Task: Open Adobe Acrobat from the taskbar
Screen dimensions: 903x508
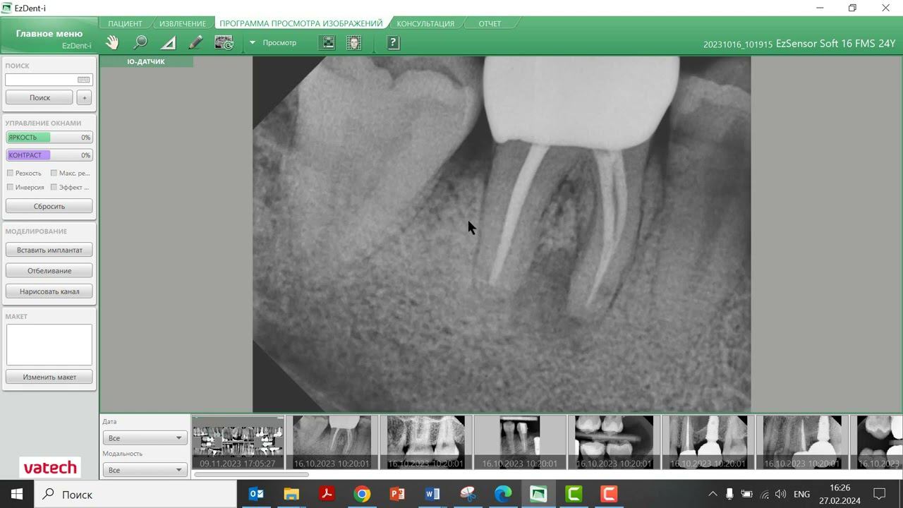Action: point(327,494)
